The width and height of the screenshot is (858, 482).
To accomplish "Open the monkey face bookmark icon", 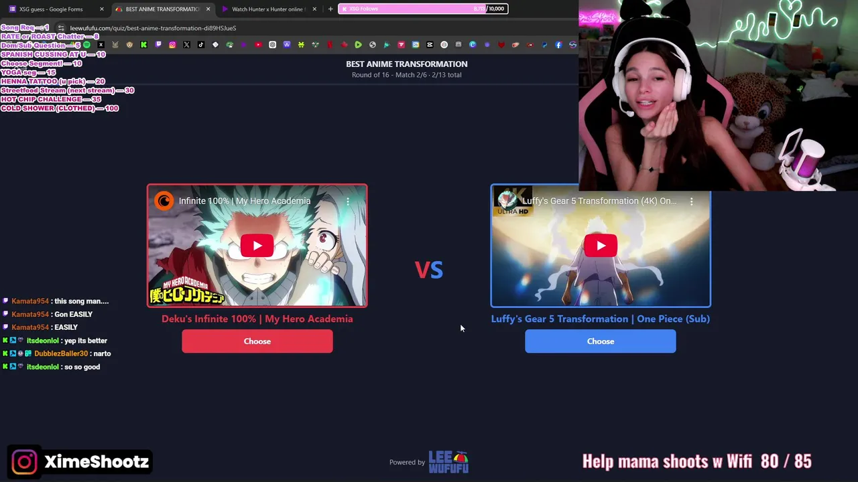I will 129,45.
